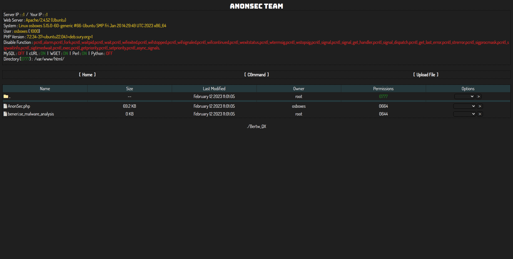The height and width of the screenshot is (259, 513).
Task: Click the Python OFF status
Action: pos(109,53)
